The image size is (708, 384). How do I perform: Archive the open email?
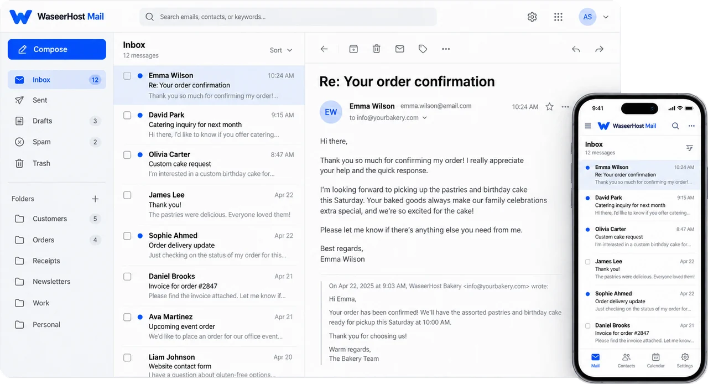[353, 49]
